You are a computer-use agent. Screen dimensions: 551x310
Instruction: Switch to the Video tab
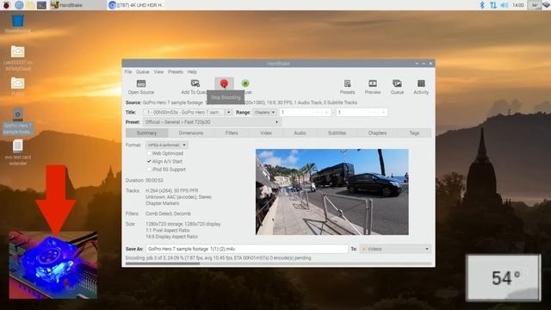[x=266, y=133]
